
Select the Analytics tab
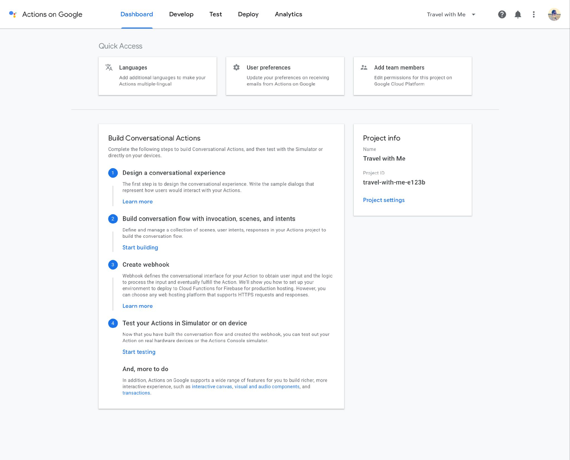point(288,14)
